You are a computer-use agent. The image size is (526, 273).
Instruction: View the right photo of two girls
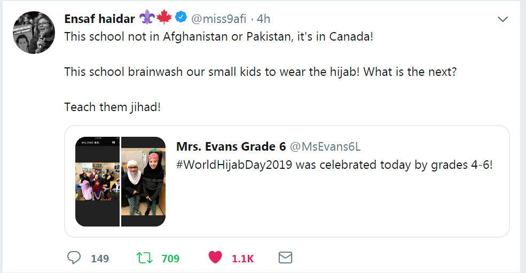[144, 182]
